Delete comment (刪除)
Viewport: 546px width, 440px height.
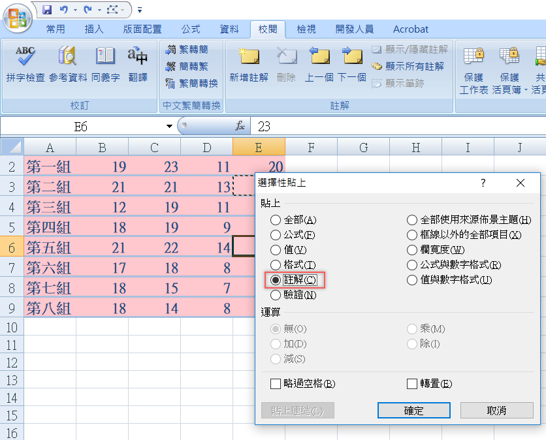tap(286, 65)
